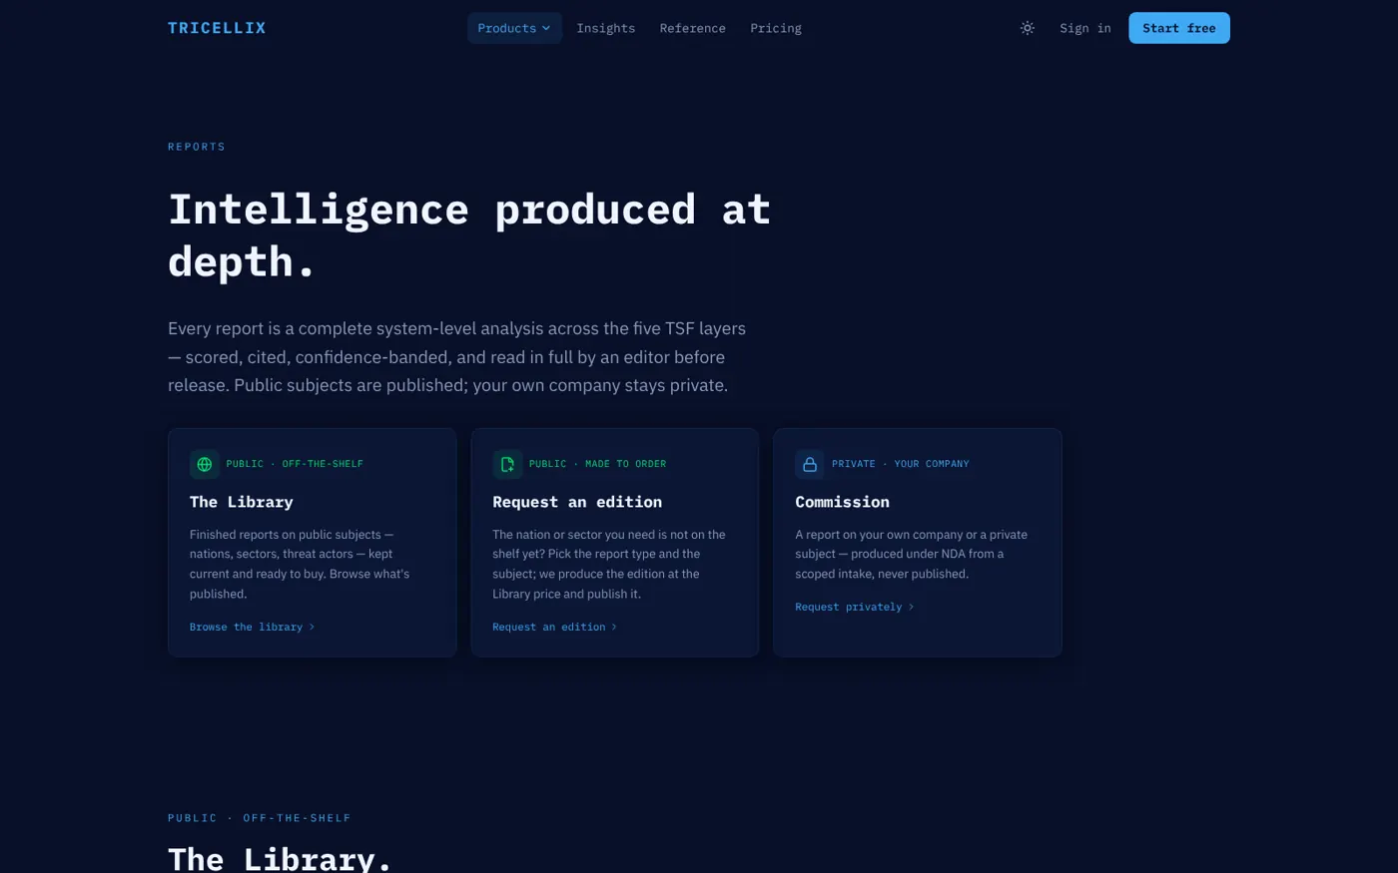Toggle the light/dark theme sun icon
1398x873 pixels.
pyautogui.click(x=1027, y=28)
